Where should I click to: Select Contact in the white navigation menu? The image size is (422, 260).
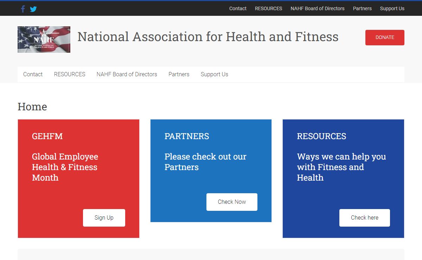coord(33,74)
